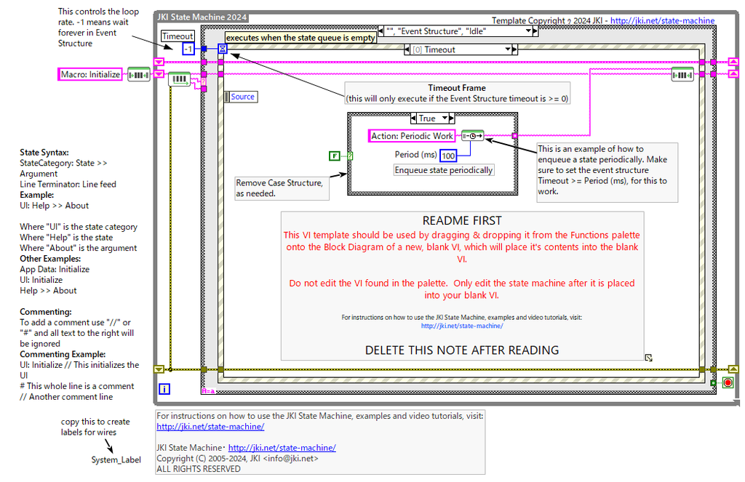Click the Add State to Queue VI next to Macro: Initialize
Image resolution: width=745 pixels, height=482 pixels.
139,75
